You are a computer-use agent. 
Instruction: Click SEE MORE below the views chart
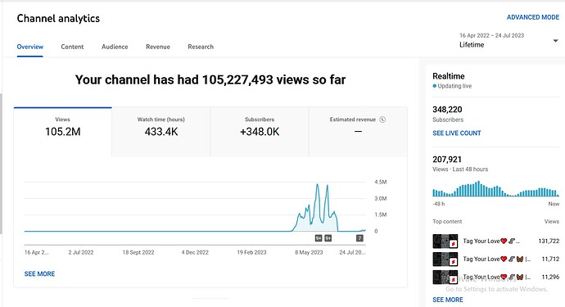pyautogui.click(x=39, y=274)
